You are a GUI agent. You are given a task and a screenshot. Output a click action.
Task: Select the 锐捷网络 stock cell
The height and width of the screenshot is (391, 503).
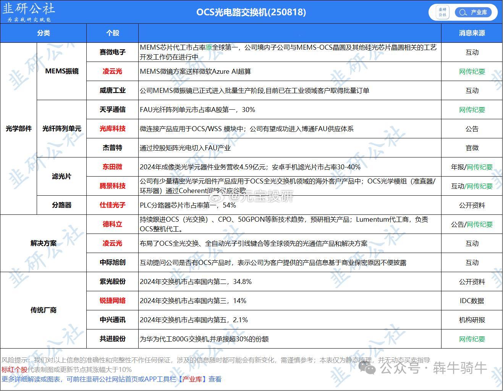113,300
